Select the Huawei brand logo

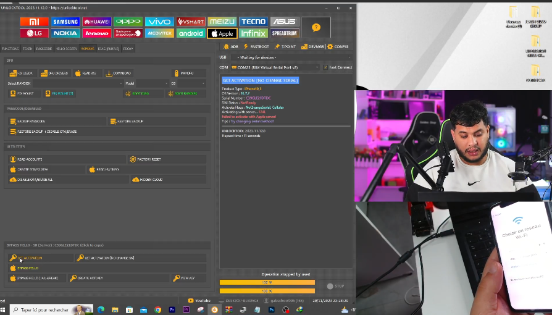tap(97, 22)
